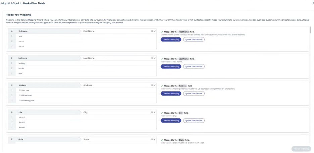The width and height of the screenshot is (314, 153).
Task: Open the Address field dropdown arrow
Action: tap(155, 85)
